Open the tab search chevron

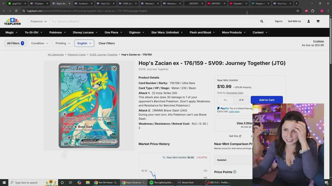3,3
